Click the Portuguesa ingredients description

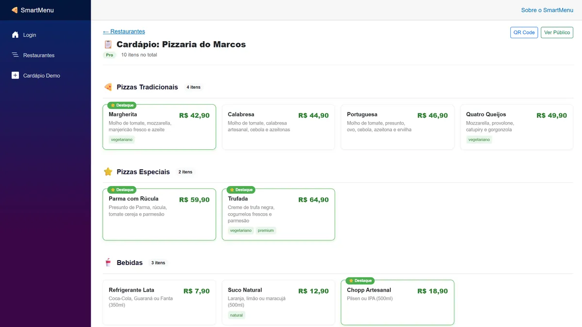coord(379,126)
